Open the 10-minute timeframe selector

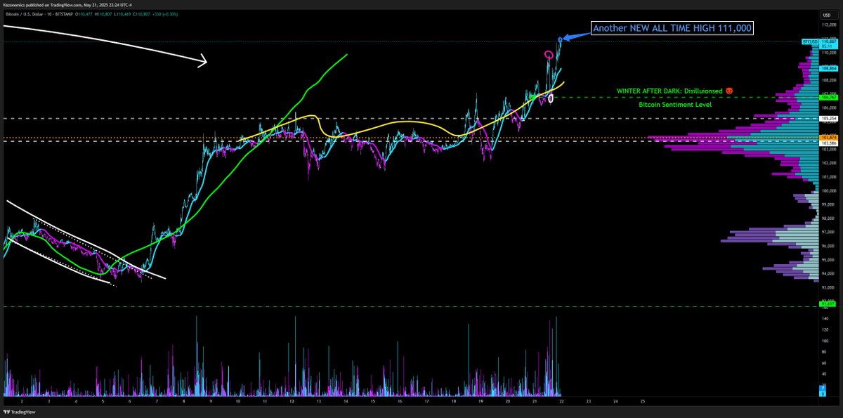[x=49, y=14]
